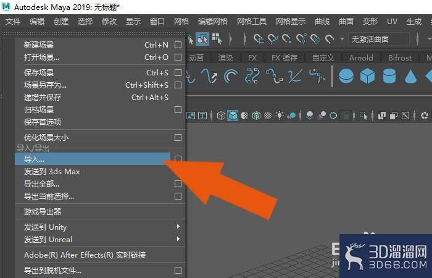Click the make live surface magnet icon
432x278 pixels.
point(330,39)
